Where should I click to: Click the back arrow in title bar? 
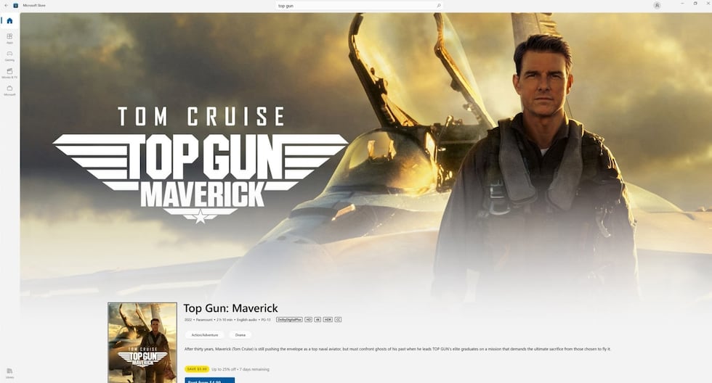[6, 5]
